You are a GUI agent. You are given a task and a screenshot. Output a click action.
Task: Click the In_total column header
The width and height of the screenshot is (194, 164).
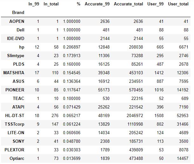(51, 4)
